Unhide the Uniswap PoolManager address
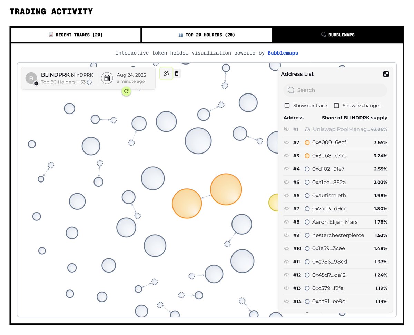This screenshot has height=335, width=414. [x=286, y=129]
